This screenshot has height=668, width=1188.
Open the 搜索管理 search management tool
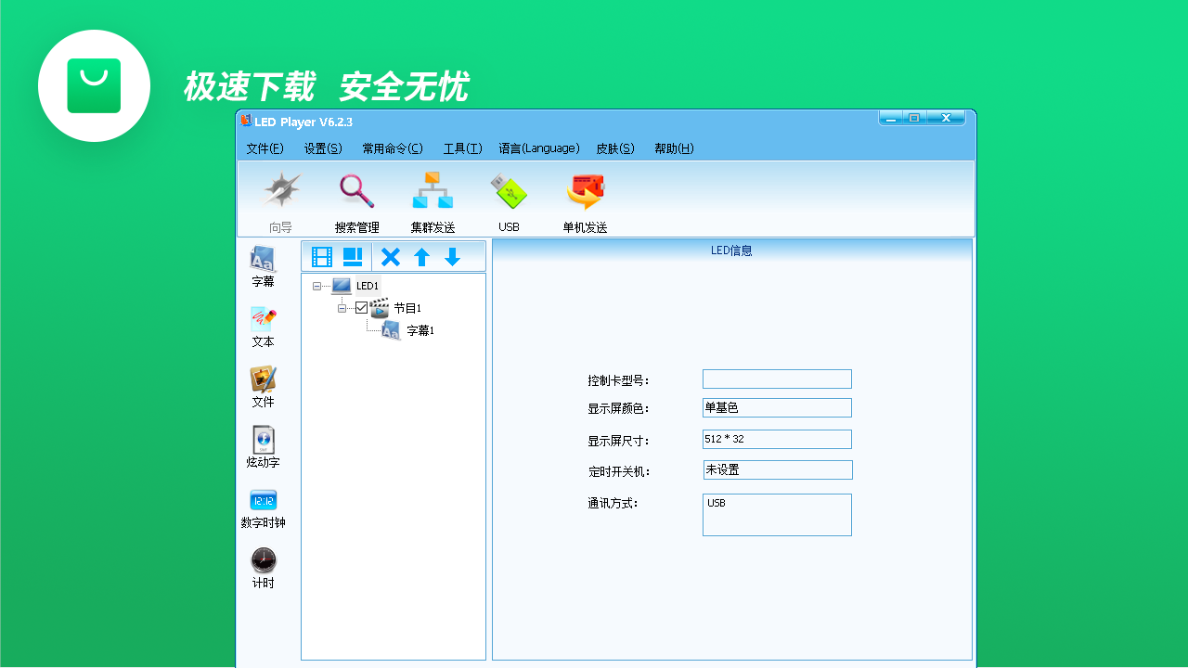(x=357, y=199)
